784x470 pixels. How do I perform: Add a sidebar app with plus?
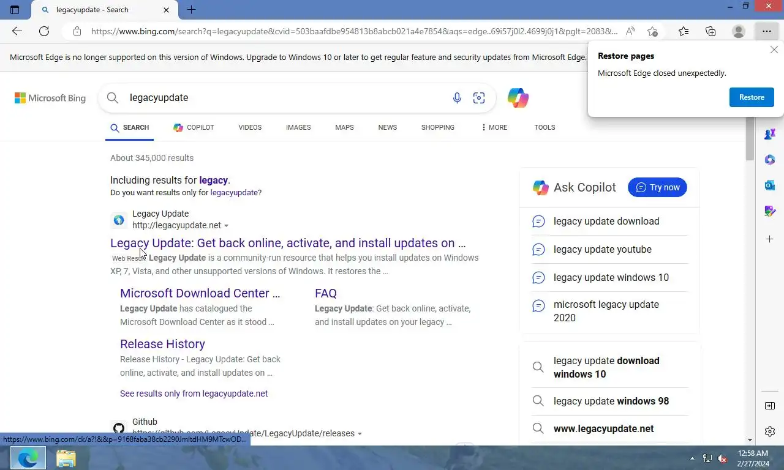click(x=770, y=239)
